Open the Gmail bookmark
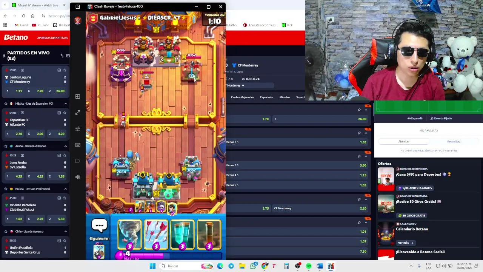 tap(21, 25)
